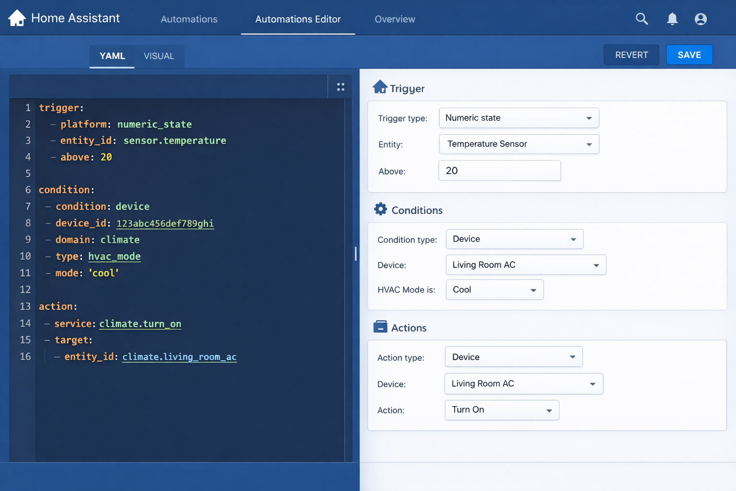Click the 'HVAC Mode is:' label
This screenshot has width=736, height=491.
coord(406,290)
